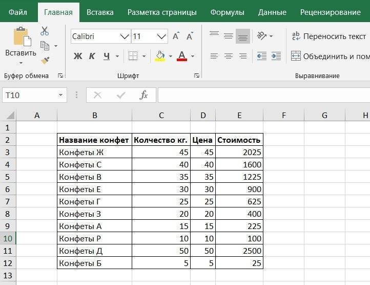Click the Insert Function fx icon

tap(144, 95)
